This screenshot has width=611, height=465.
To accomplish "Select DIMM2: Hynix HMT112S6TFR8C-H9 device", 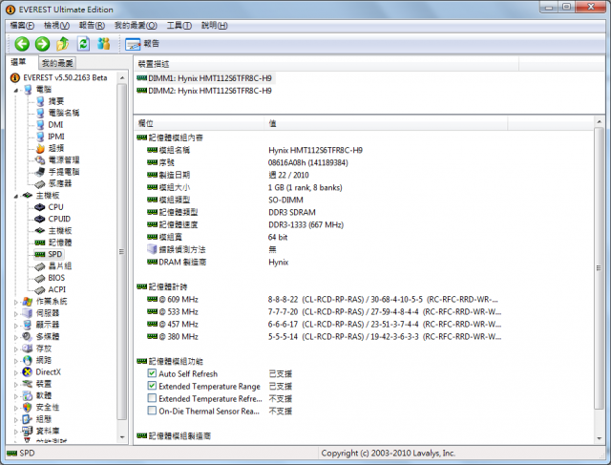I will (x=204, y=91).
